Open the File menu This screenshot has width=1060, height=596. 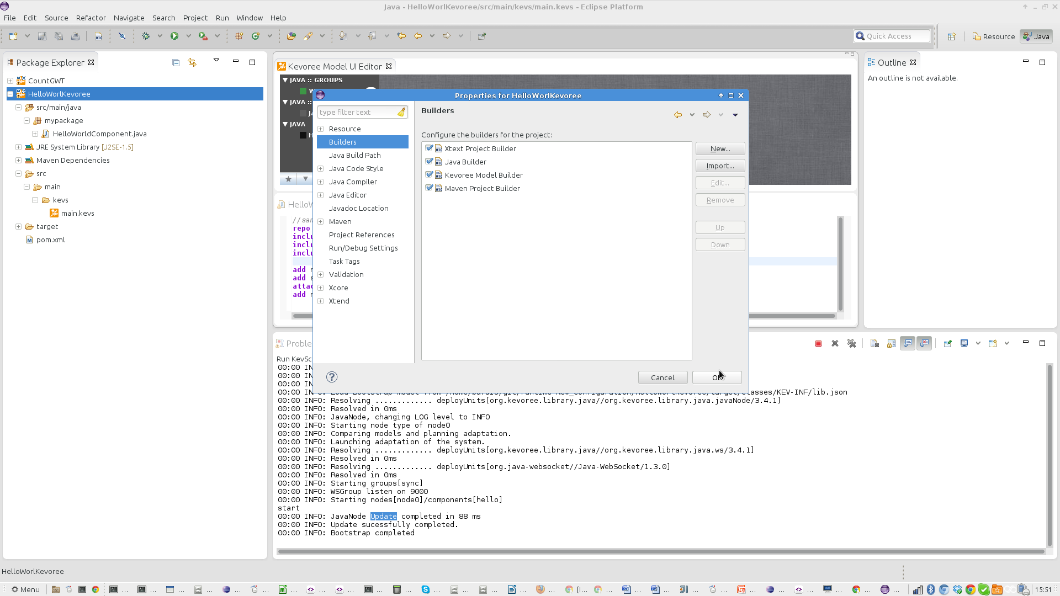(x=9, y=18)
